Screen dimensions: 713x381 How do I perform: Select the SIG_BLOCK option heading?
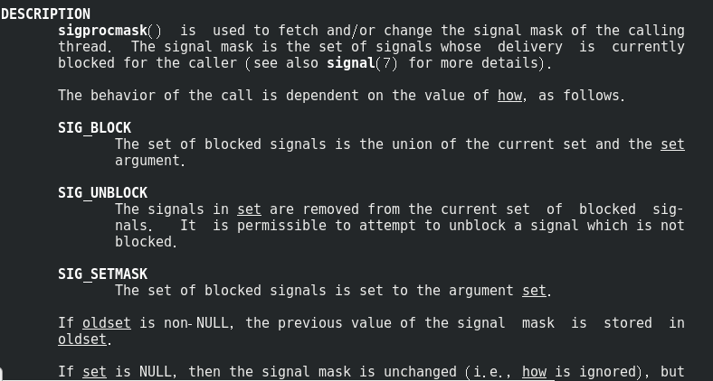(x=94, y=127)
